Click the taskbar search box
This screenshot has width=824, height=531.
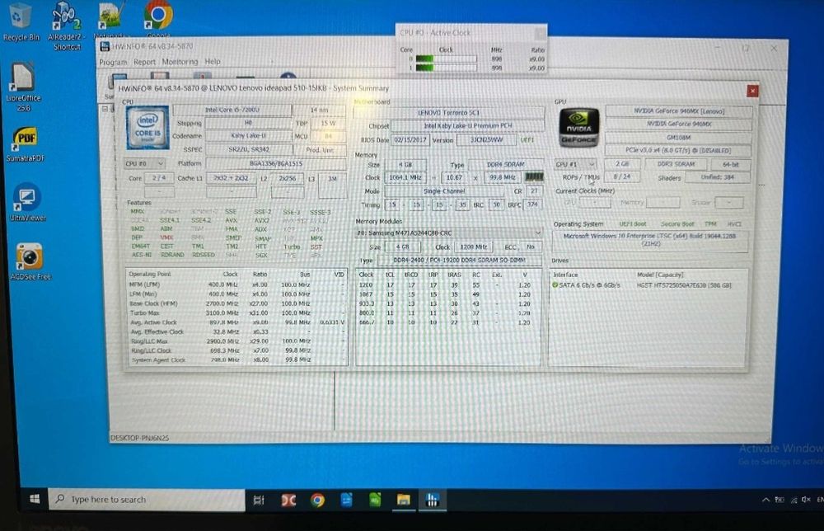pos(147,500)
